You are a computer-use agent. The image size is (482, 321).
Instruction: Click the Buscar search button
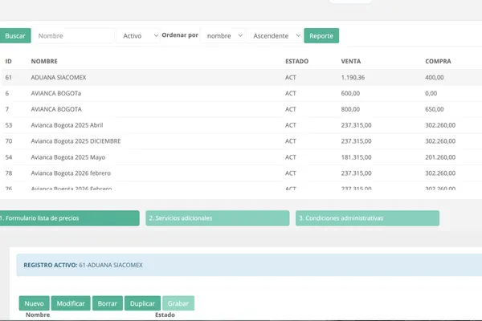[x=15, y=35]
